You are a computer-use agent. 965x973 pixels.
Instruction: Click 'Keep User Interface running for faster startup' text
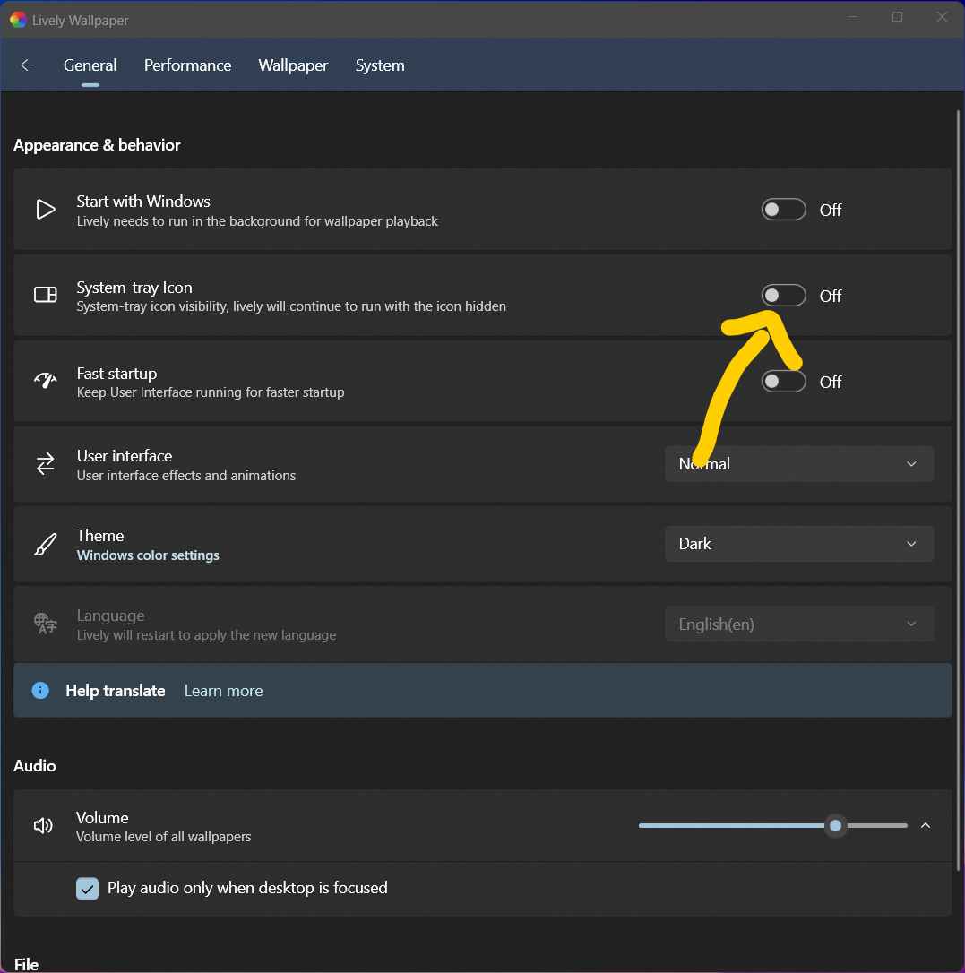pos(211,392)
